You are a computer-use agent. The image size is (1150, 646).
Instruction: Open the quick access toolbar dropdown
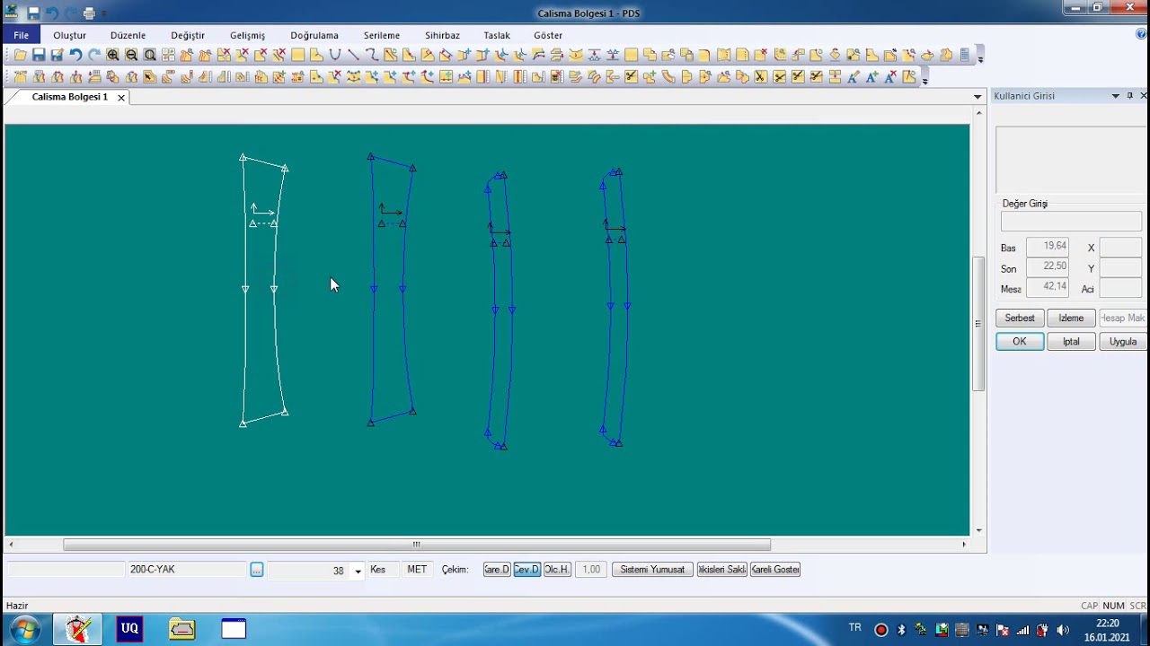[104, 13]
